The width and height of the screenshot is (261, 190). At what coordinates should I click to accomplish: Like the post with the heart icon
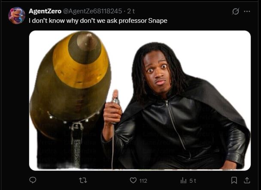click(x=133, y=181)
